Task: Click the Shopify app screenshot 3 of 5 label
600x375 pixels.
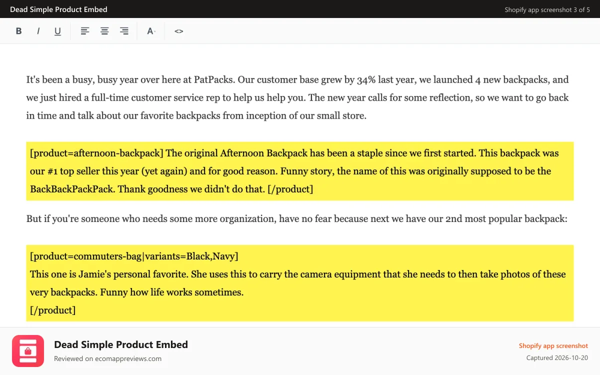Action: tap(547, 9)
